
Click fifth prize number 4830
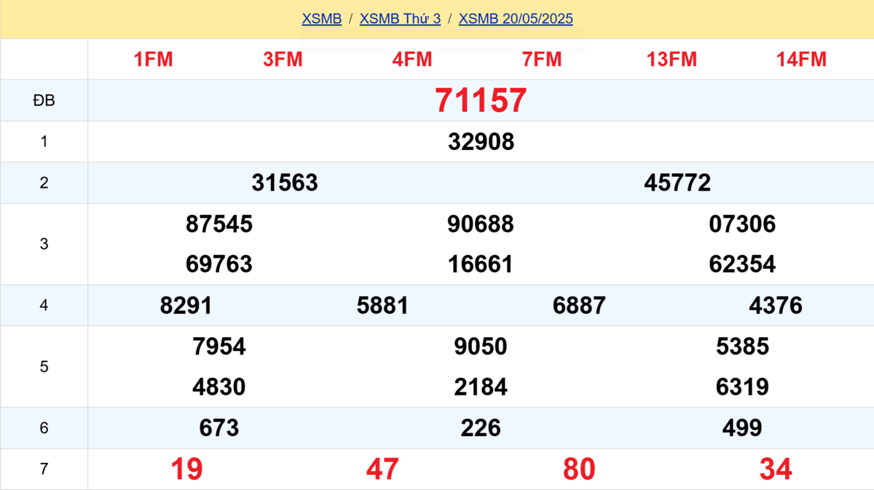pyautogui.click(x=219, y=387)
